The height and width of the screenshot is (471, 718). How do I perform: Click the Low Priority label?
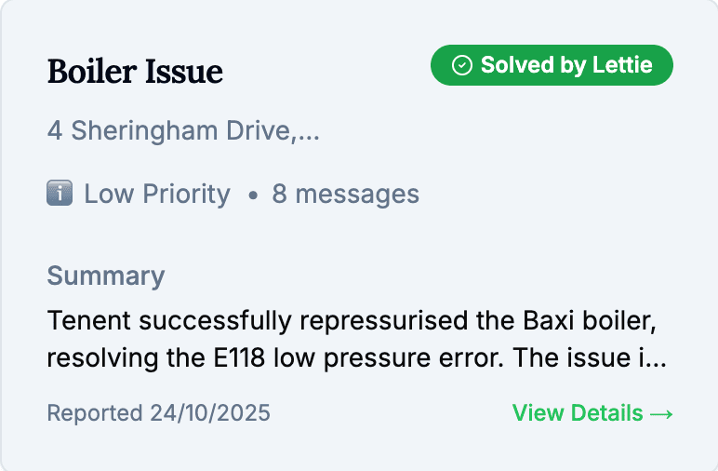point(156,194)
